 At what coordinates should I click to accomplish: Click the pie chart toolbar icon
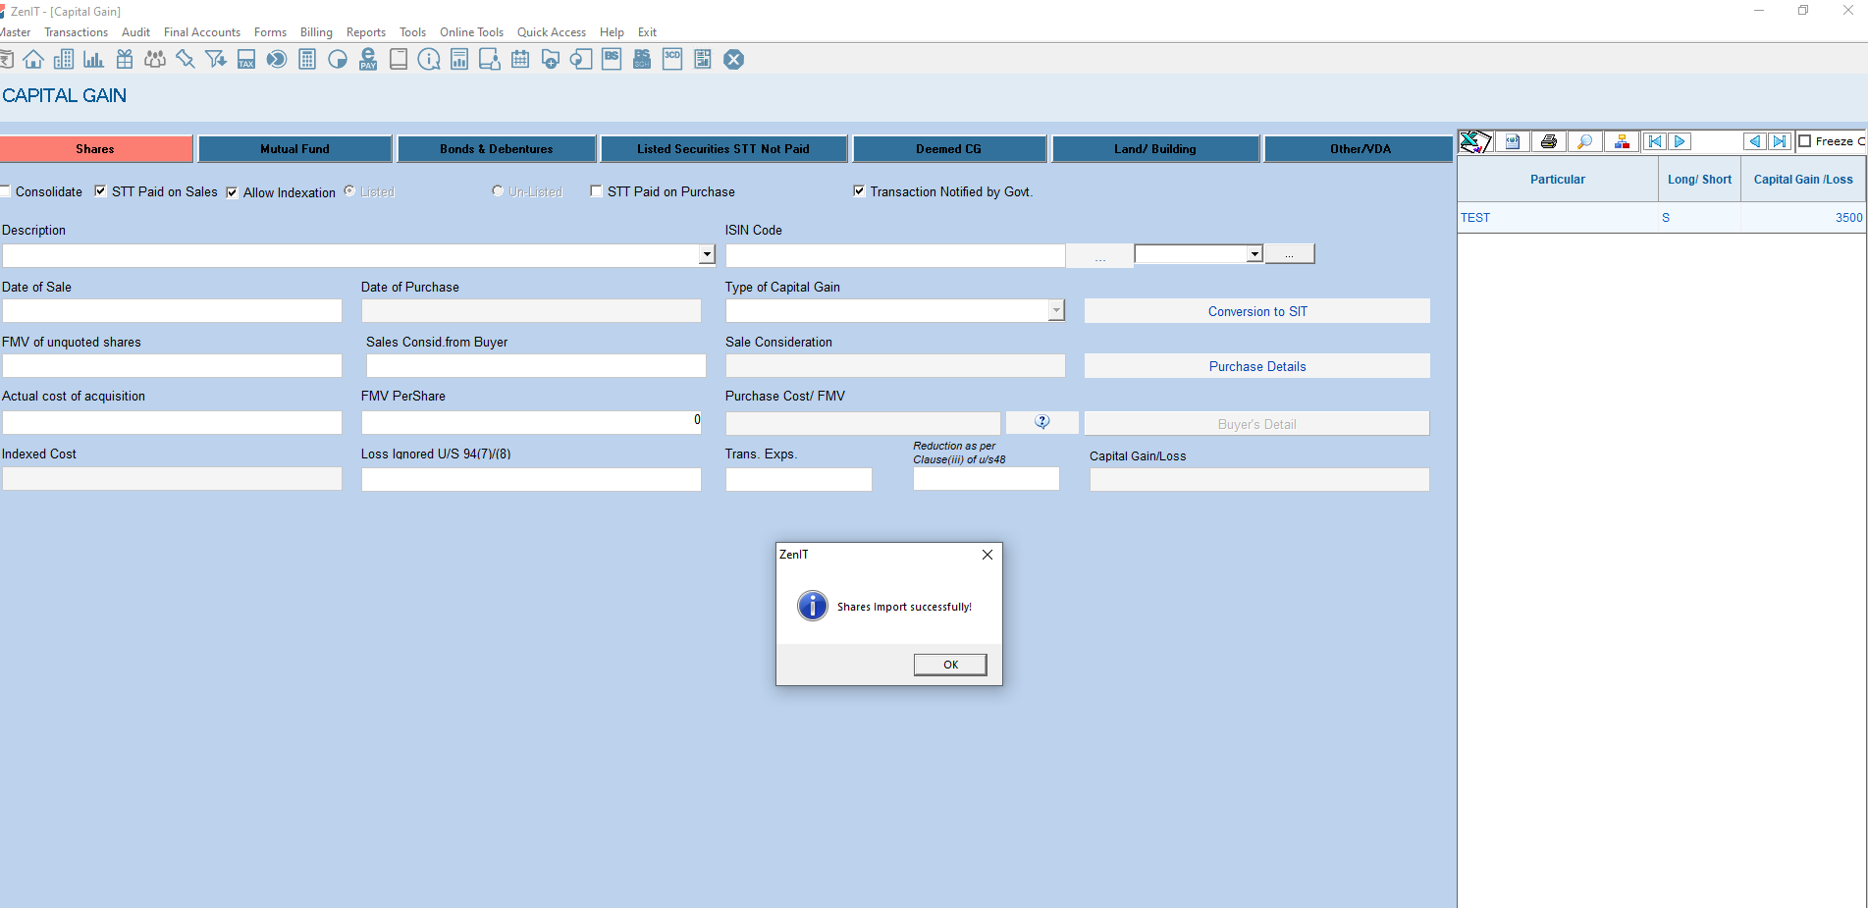click(338, 60)
